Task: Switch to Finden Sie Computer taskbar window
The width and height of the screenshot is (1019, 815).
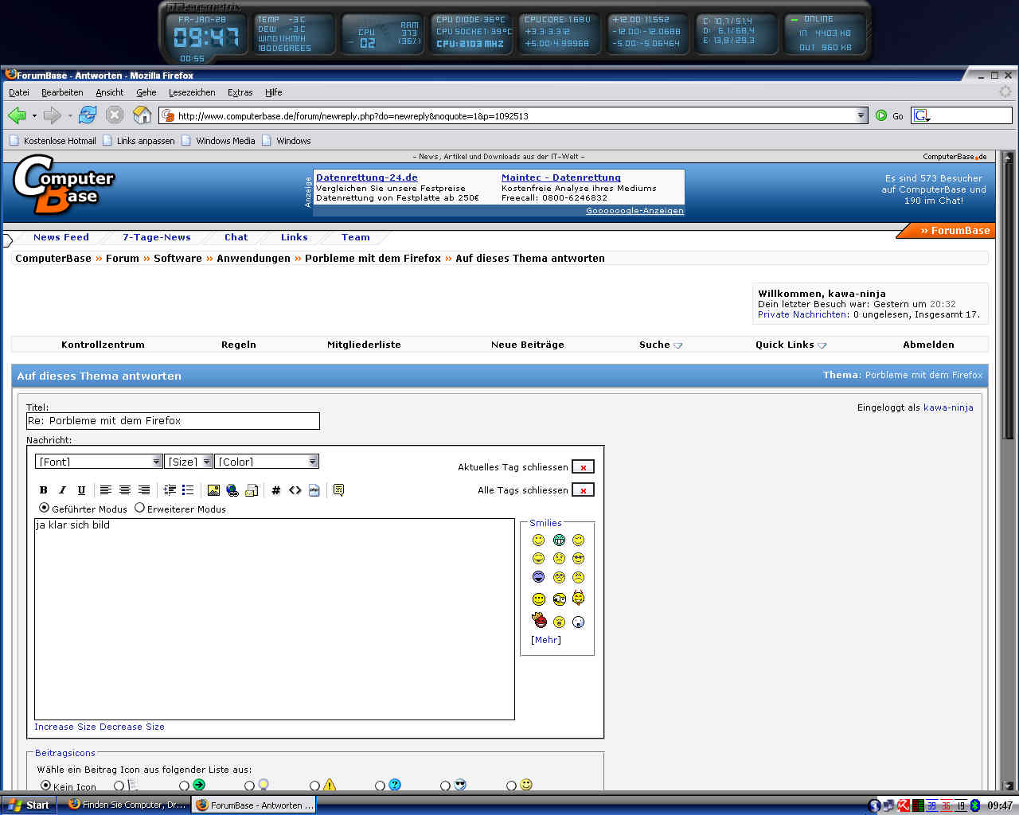Action: [126, 805]
